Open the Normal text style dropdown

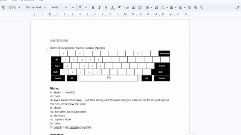(36, 7)
